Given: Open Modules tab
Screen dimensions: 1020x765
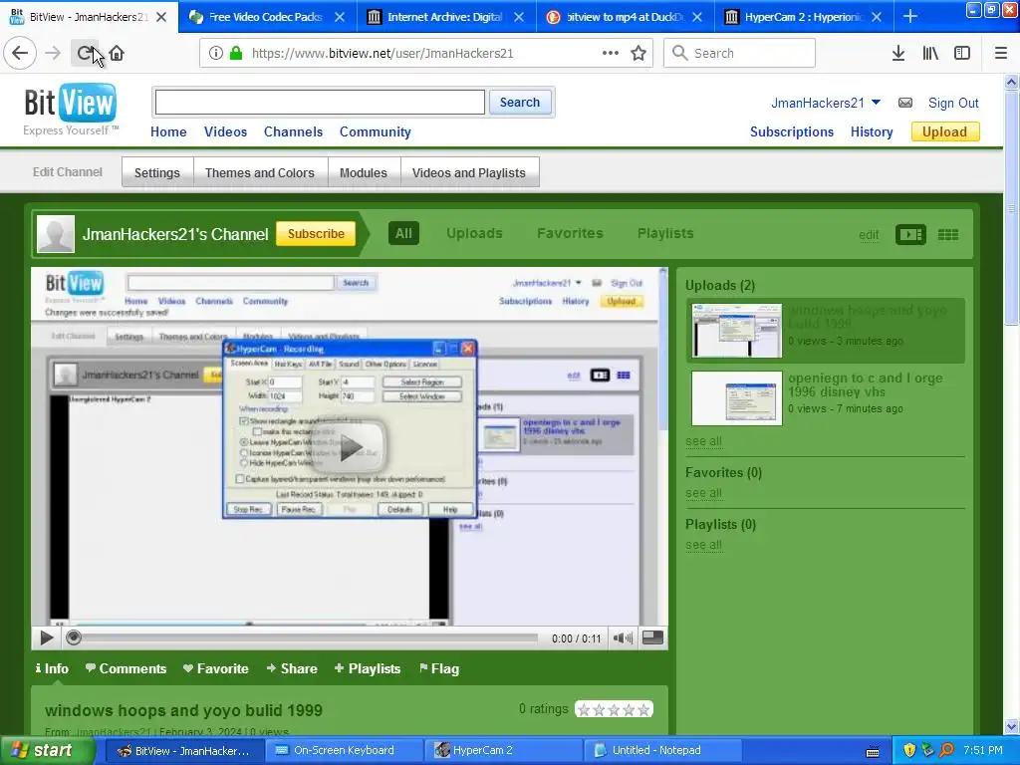Looking at the screenshot, I should point(363,172).
